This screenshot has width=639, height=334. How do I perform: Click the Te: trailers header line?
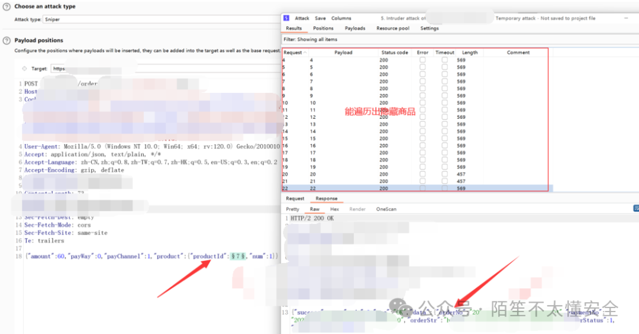coord(44,241)
